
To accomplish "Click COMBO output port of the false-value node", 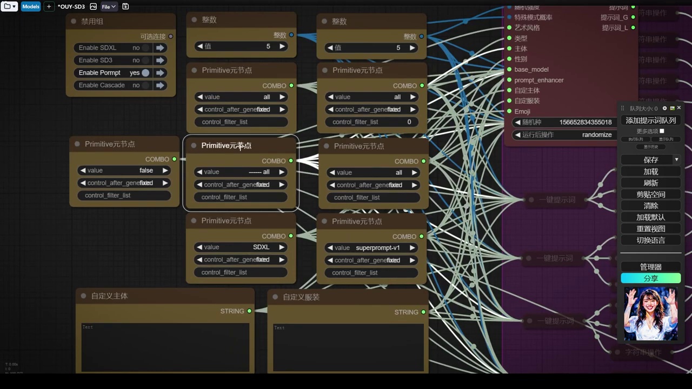I will [x=174, y=159].
